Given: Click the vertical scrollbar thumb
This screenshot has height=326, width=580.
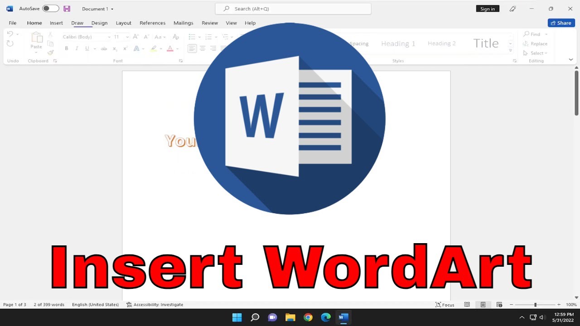Looking at the screenshot, I should [576, 93].
